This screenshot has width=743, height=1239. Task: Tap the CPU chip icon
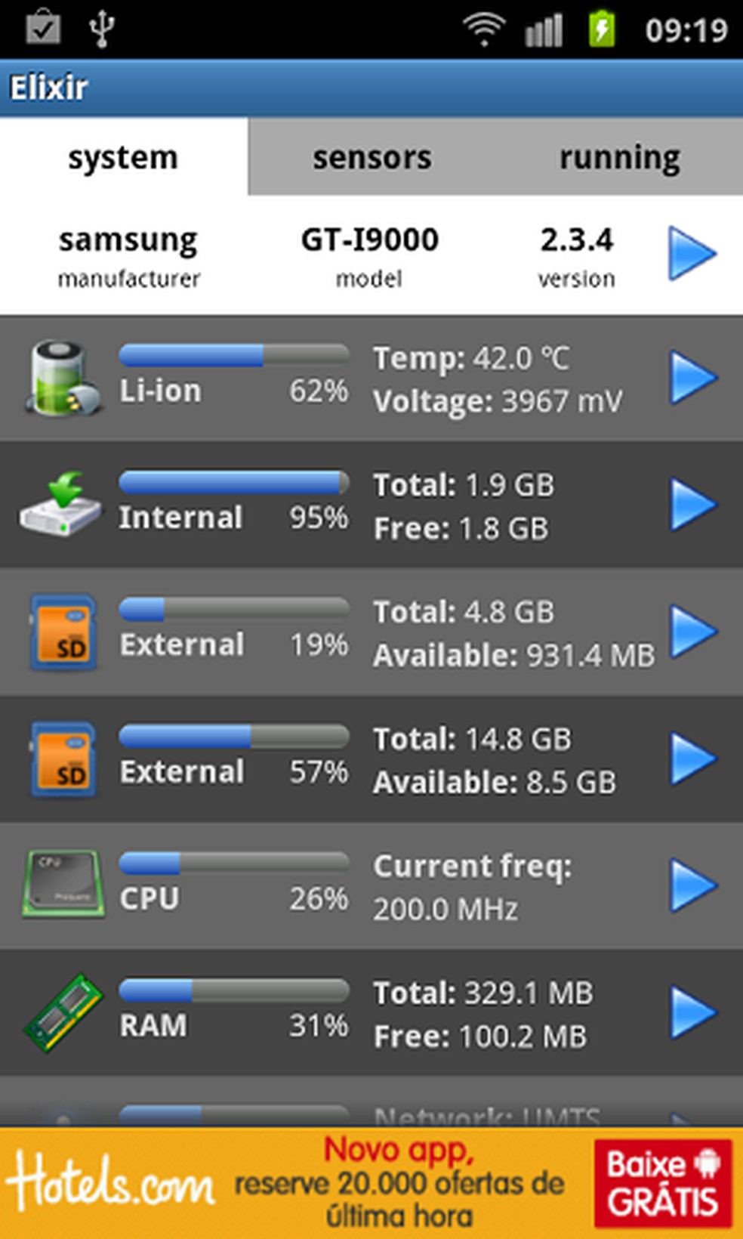[x=63, y=884]
